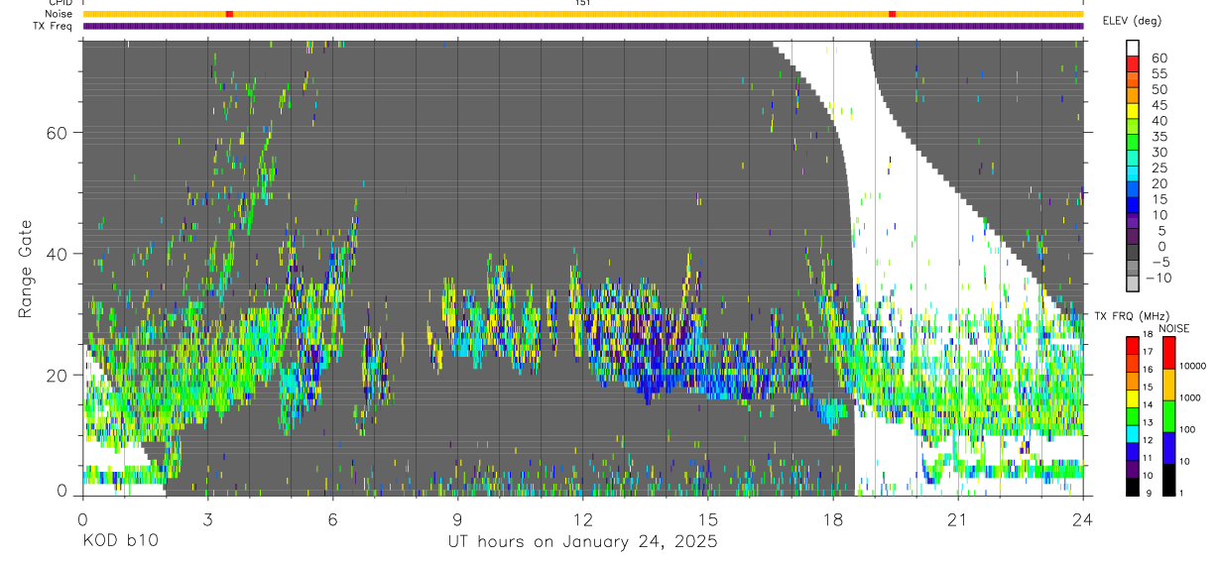Click the '18' tick on UT hours axis
Image resolution: width=1218 pixels, height=562 pixels.
(x=833, y=518)
